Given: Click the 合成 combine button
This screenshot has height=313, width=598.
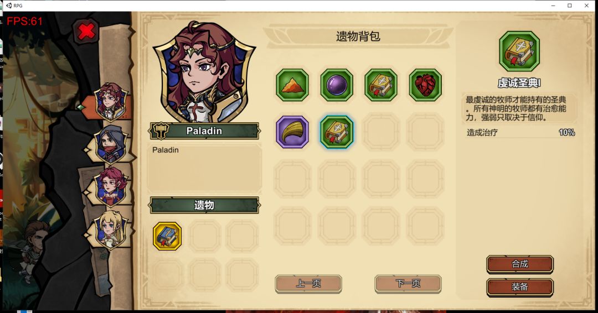Looking at the screenshot, I should pos(520,264).
